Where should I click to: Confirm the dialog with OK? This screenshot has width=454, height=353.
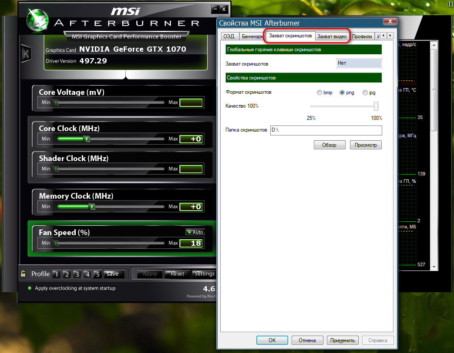coord(272,340)
